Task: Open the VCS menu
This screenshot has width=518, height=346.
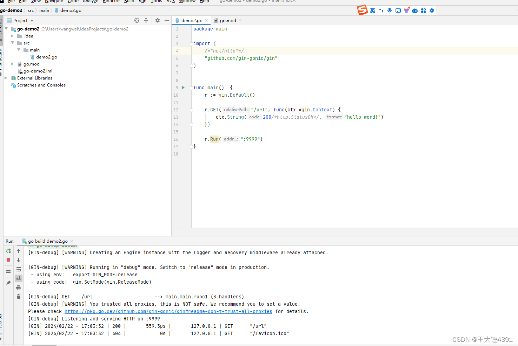Action: (x=171, y=1)
